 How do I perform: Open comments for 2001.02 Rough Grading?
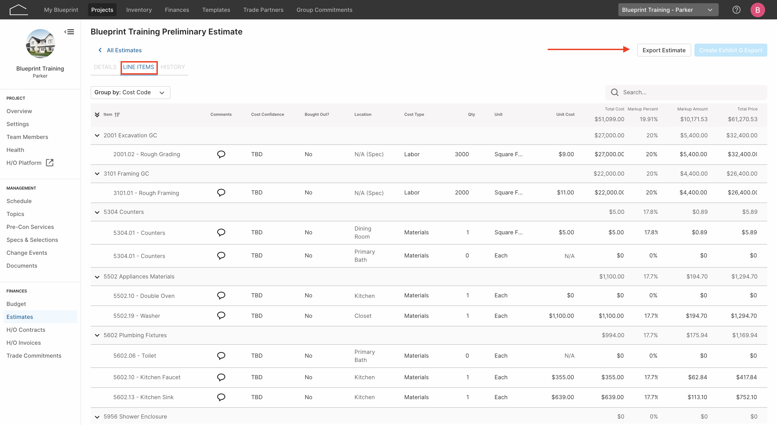point(221,154)
